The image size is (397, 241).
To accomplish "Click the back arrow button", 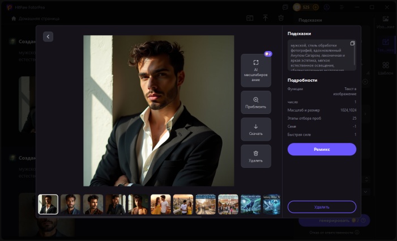I will click(x=48, y=36).
